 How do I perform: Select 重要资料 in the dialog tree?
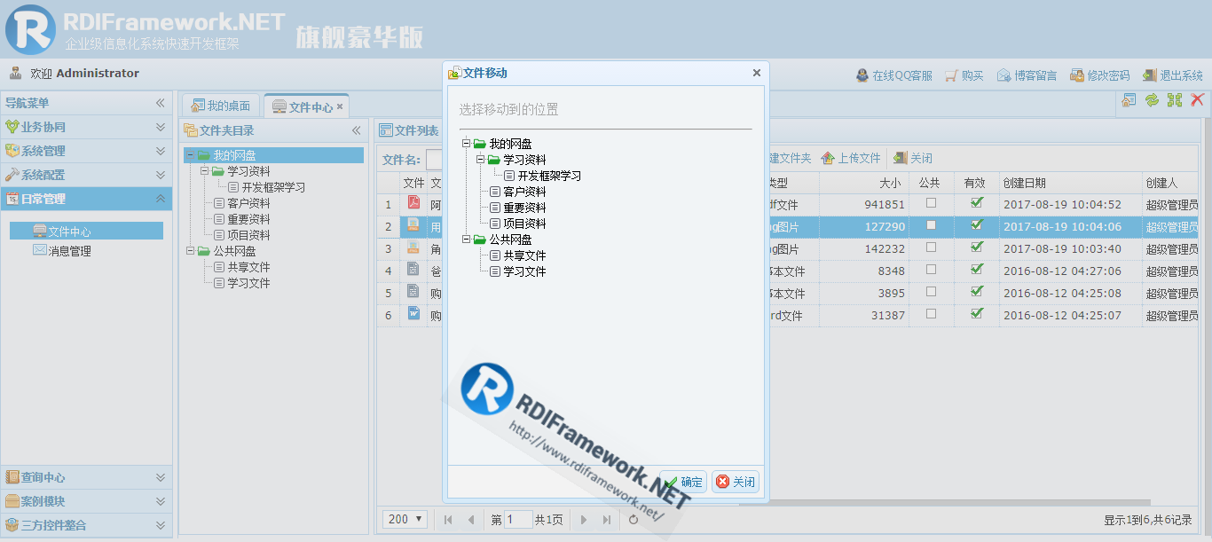(524, 208)
